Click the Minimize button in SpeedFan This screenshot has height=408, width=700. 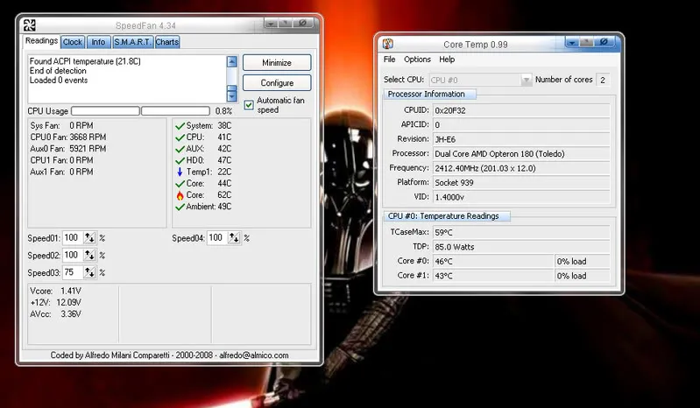(277, 62)
